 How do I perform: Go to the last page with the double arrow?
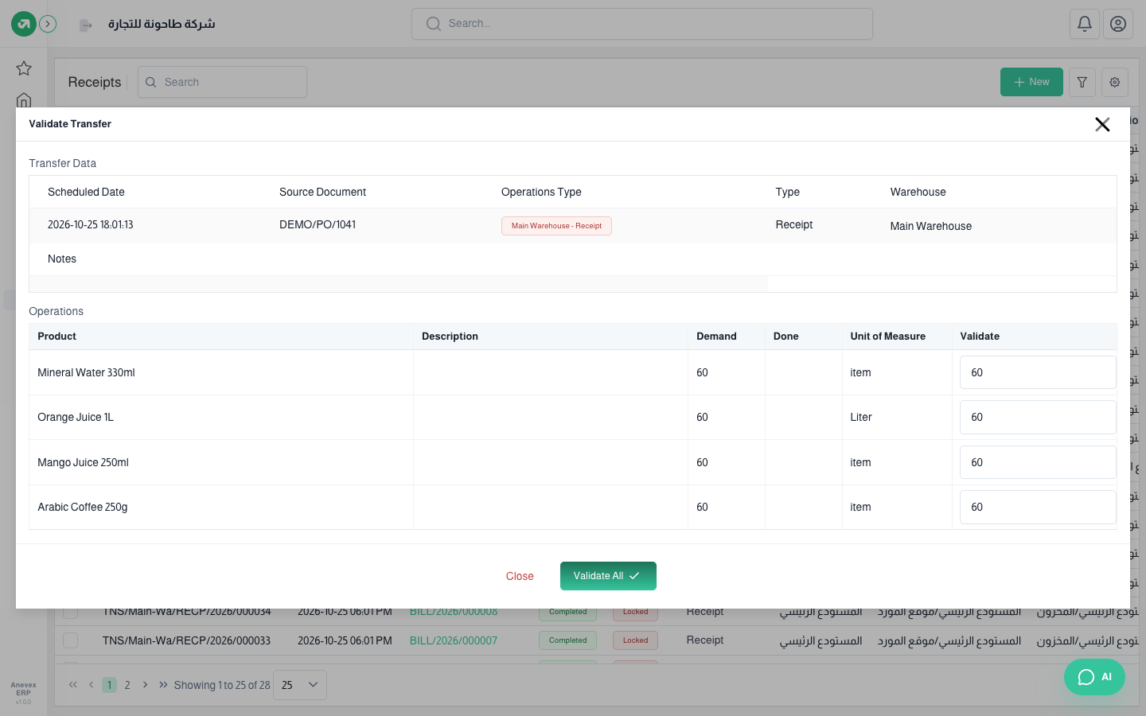[x=163, y=685]
